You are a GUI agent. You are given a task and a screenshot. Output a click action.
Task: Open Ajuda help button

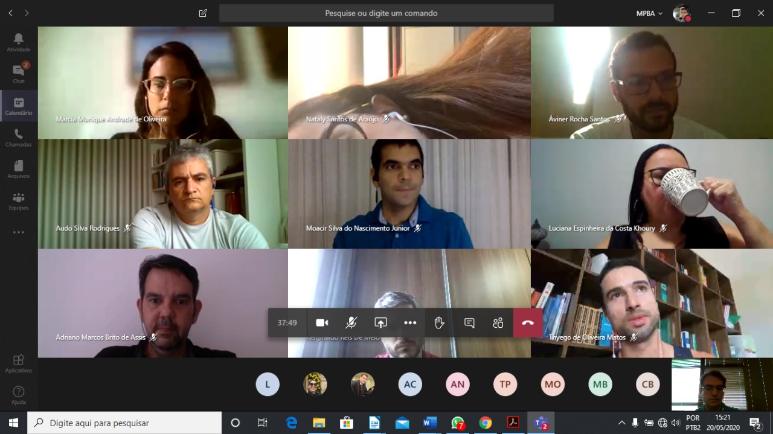click(x=19, y=395)
